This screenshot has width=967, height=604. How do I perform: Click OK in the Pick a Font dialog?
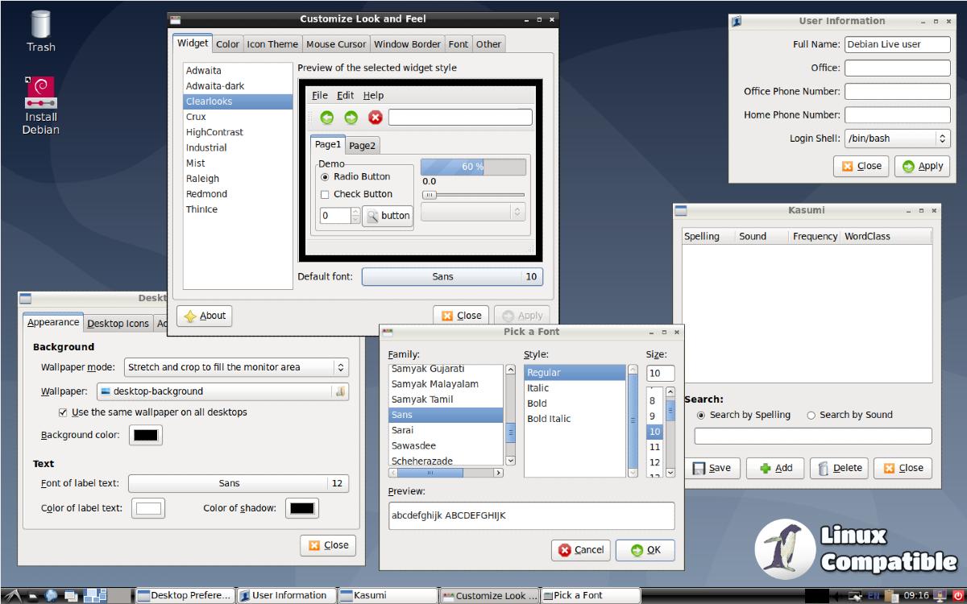pyautogui.click(x=645, y=550)
